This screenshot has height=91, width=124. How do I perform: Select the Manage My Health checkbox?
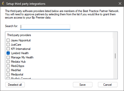click(x=8, y=57)
